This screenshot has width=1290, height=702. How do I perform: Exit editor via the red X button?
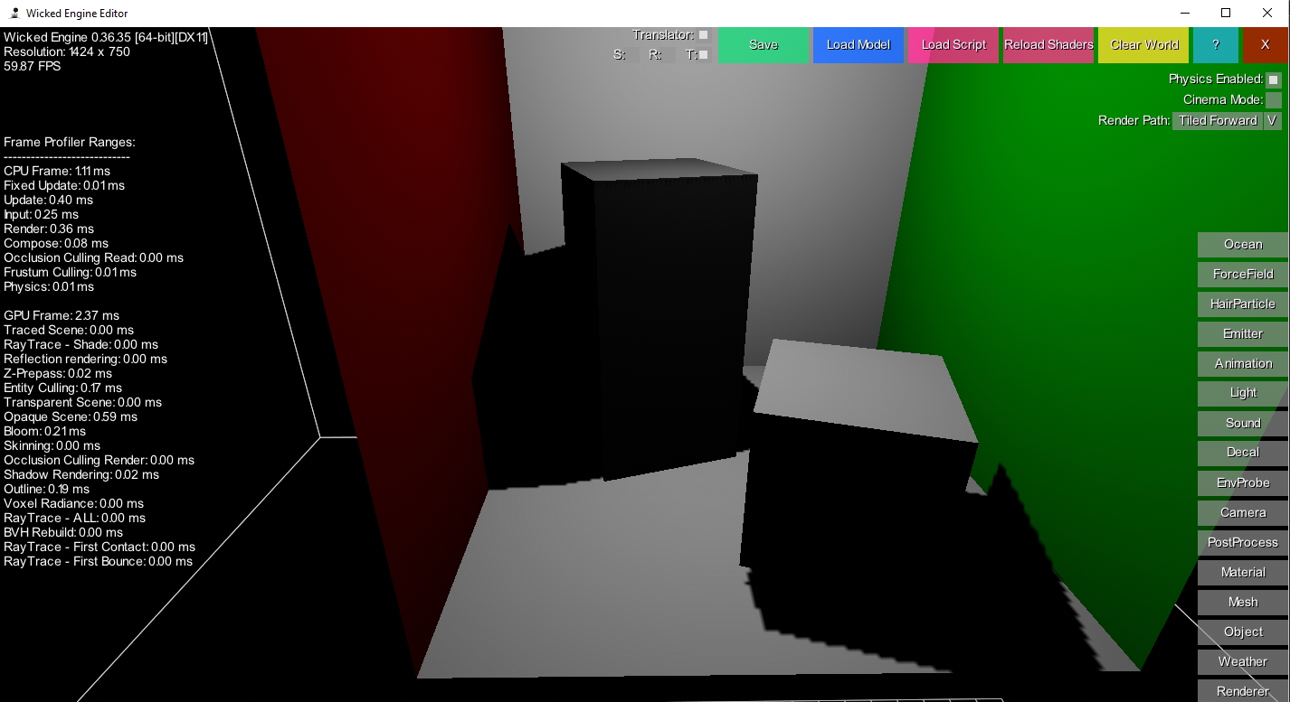1266,44
